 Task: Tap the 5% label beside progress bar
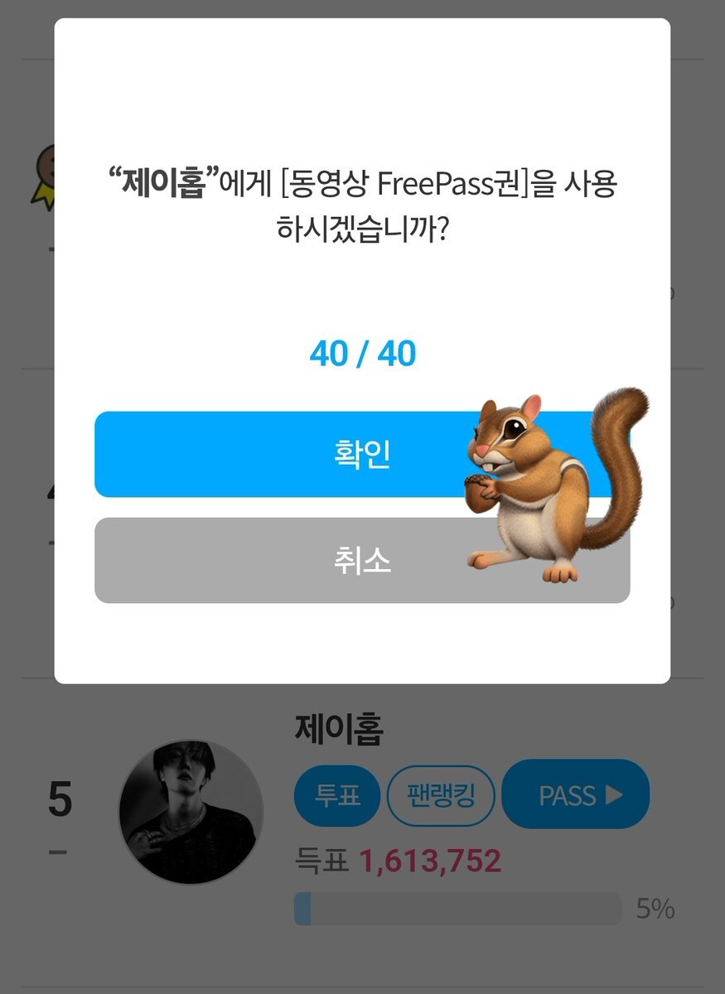pos(655,910)
